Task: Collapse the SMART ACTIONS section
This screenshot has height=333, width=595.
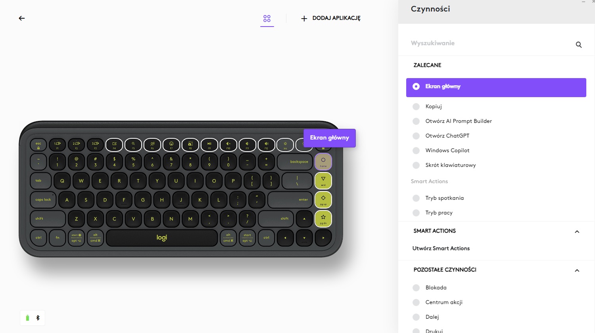Action: point(577,232)
